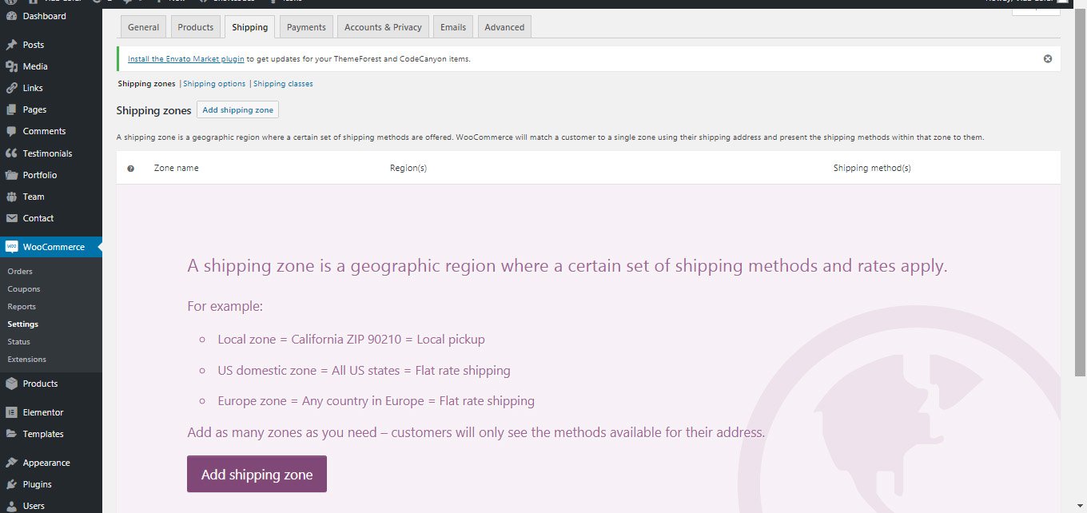Screen dimensions: 1087x513
Task: Click the Testimonials quote icon
Action: 11,153
